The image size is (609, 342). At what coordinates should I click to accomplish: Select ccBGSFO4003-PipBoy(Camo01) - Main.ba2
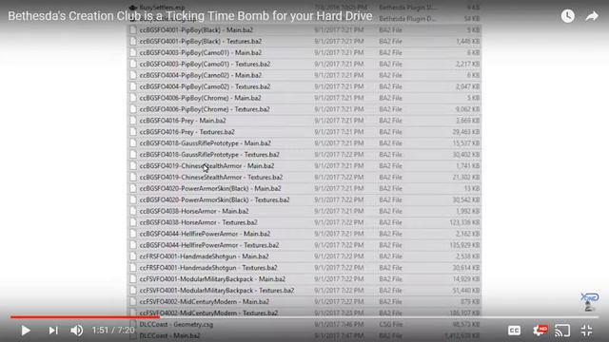click(201, 52)
